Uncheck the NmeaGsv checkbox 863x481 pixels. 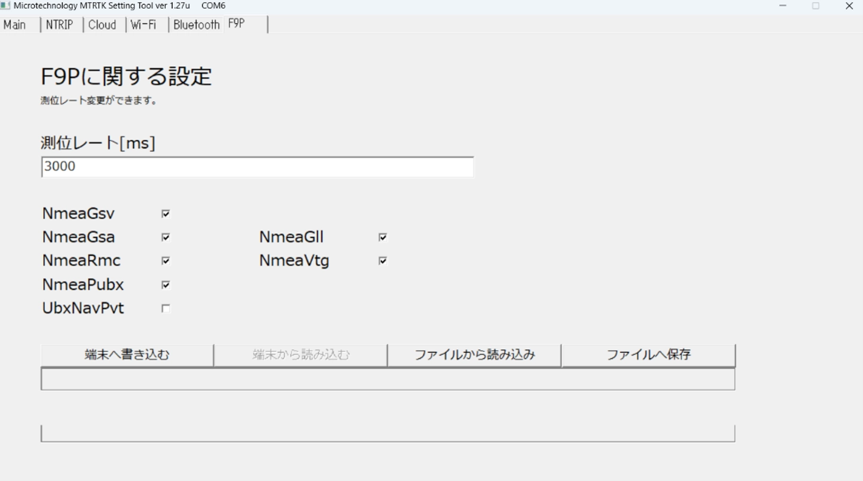coord(166,213)
